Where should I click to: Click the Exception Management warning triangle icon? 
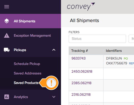7,35
